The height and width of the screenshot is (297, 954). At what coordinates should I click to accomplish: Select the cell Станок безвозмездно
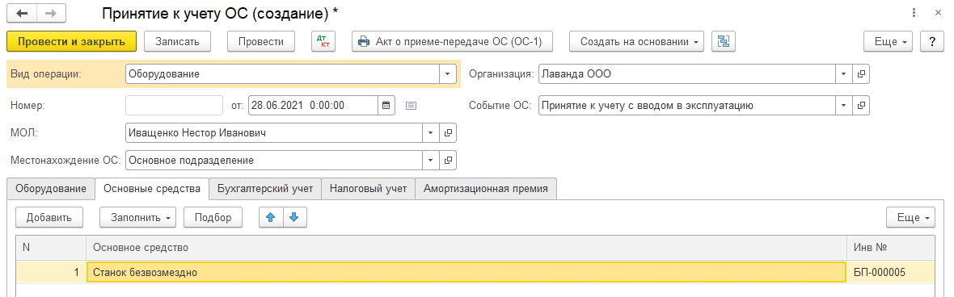coord(466,273)
